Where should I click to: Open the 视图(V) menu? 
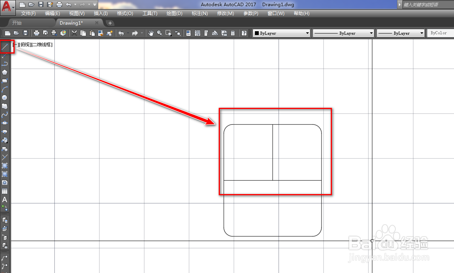(77, 13)
